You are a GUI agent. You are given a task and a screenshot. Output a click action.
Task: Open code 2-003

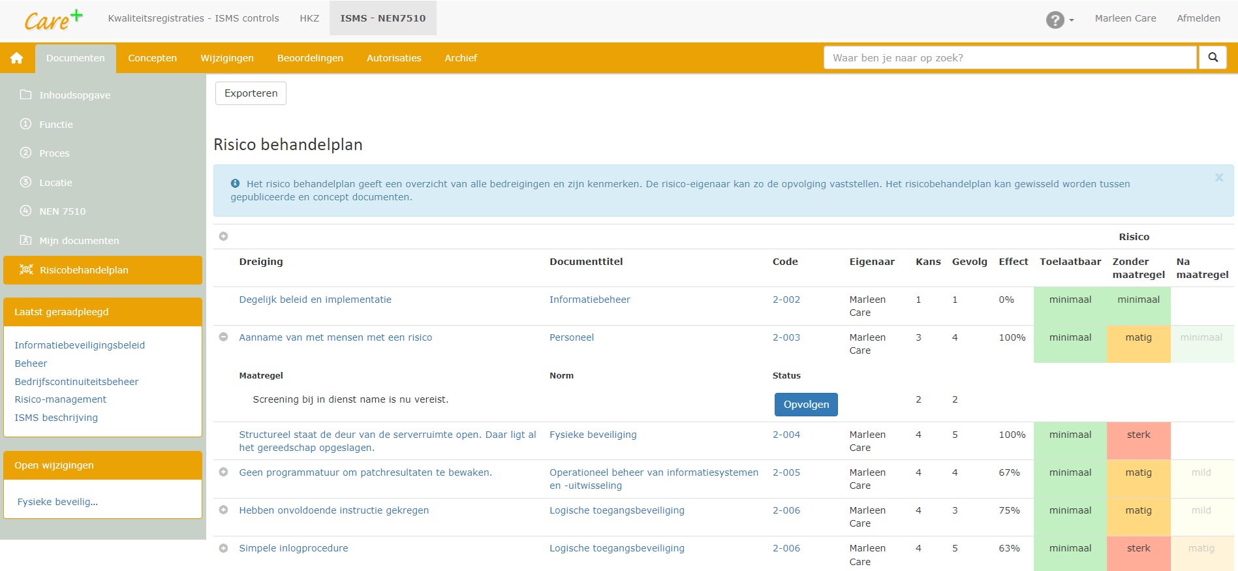tap(786, 337)
